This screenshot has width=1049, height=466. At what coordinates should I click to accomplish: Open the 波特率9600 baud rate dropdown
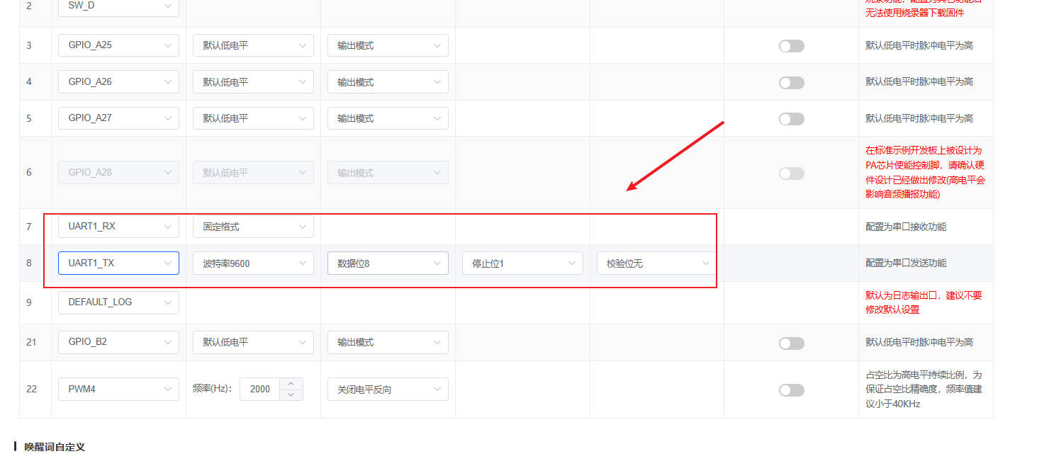253,263
